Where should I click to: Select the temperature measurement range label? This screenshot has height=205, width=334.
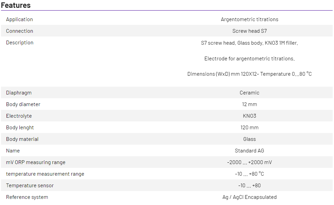[x=45, y=174]
